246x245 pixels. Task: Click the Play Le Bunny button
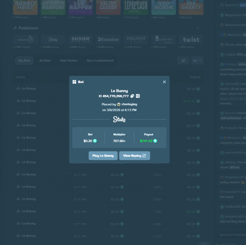(103, 155)
